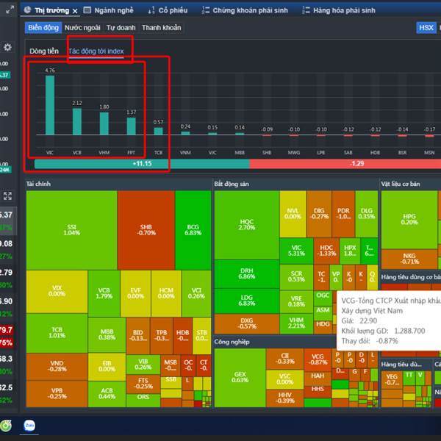The width and height of the screenshot is (441, 441).
Task: Select the EVF 0.00% tile
Action: (135, 293)
